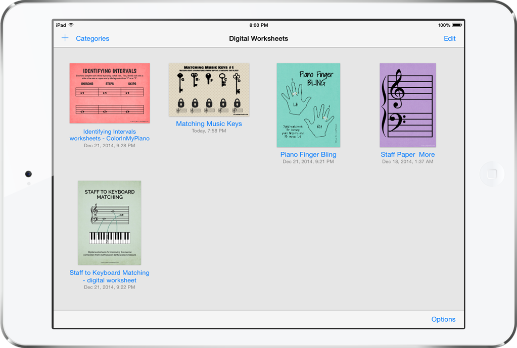Screen dimensions: 517x348
Task: Select the red Identifying Intervals thumbnail
Action: [x=109, y=92]
